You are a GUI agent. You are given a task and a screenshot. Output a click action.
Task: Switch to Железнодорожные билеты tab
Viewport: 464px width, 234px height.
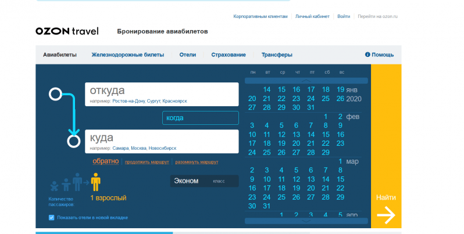127,55
